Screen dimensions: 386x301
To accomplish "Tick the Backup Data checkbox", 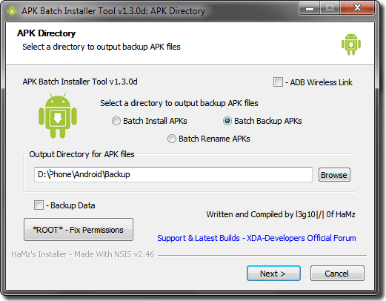I will [39, 205].
